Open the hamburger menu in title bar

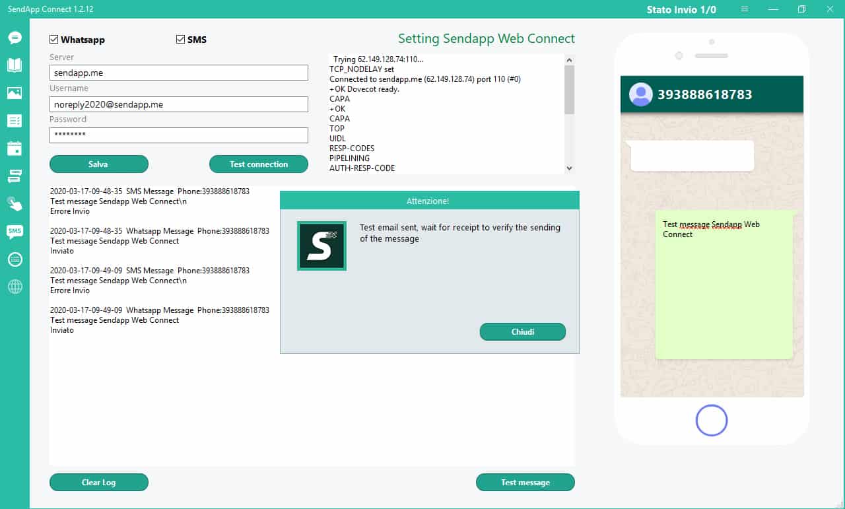(x=745, y=9)
